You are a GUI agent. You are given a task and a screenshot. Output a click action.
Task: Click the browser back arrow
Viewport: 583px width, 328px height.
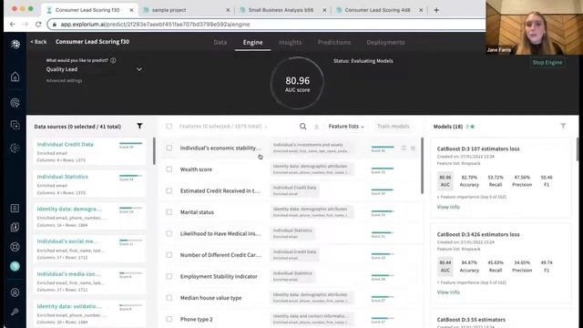[x=13, y=25]
